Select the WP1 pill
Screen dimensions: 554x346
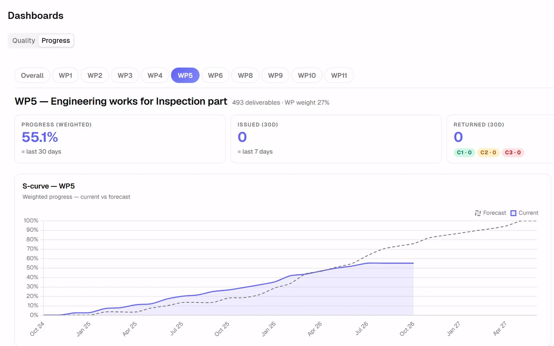65,75
